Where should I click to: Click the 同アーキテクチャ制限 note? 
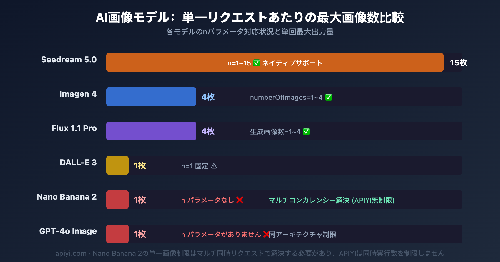(303, 235)
